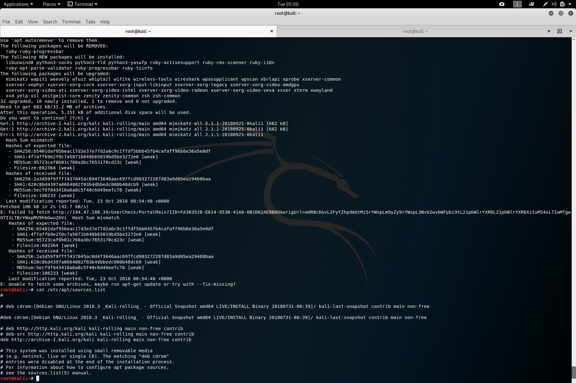Viewport: 576px width, 383px height.
Task: Close the first root@kali tab
Action: (x=271, y=31)
